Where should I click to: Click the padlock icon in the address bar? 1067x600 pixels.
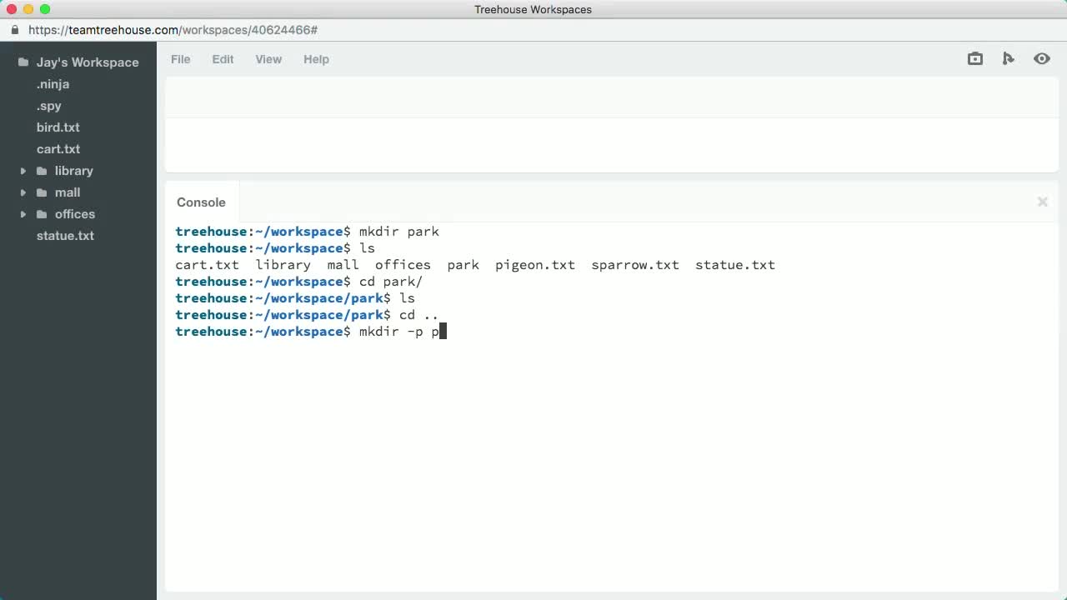(x=13, y=29)
